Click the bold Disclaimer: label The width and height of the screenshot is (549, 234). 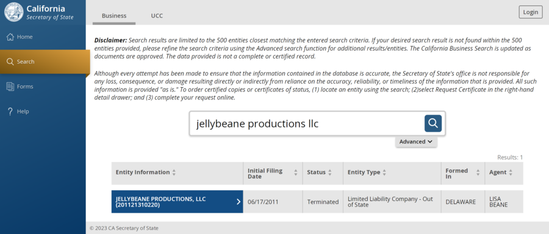110,40
